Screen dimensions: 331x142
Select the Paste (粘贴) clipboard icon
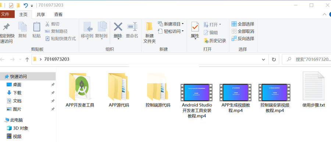click(x=36, y=27)
